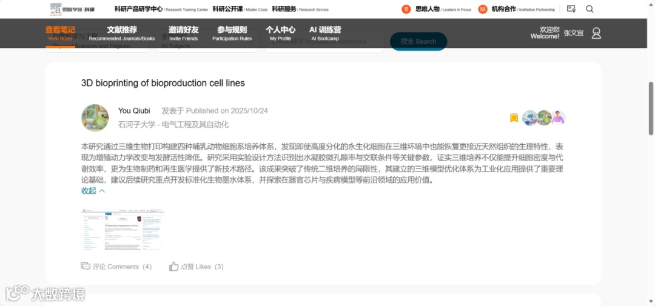655x306 pixels.
Task: Open the user profile avatar icon
Action: [x=596, y=33]
